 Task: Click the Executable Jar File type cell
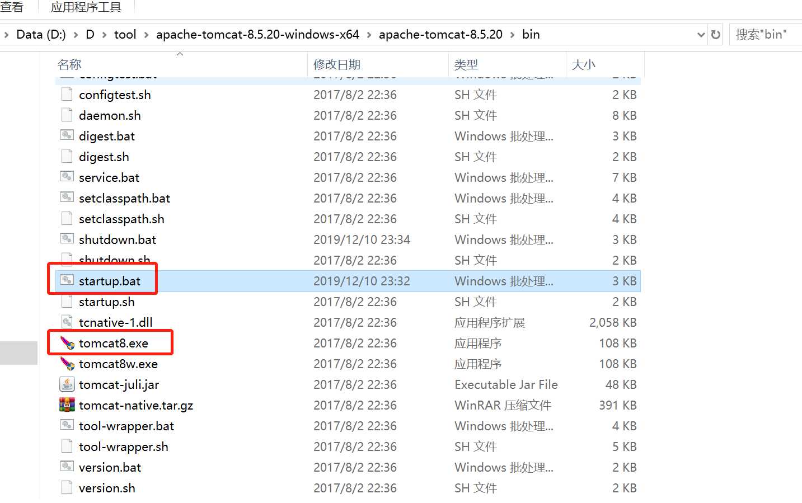(x=506, y=384)
